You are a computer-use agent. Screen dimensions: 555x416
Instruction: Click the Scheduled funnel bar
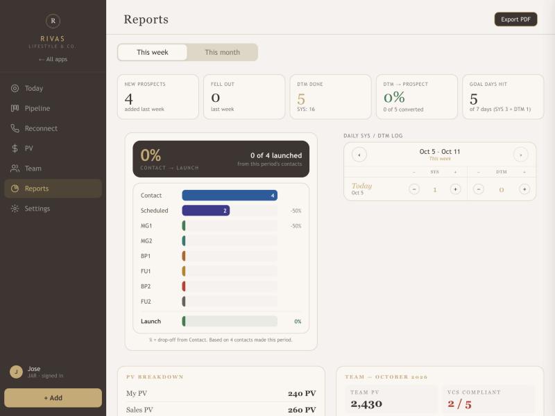205,211
